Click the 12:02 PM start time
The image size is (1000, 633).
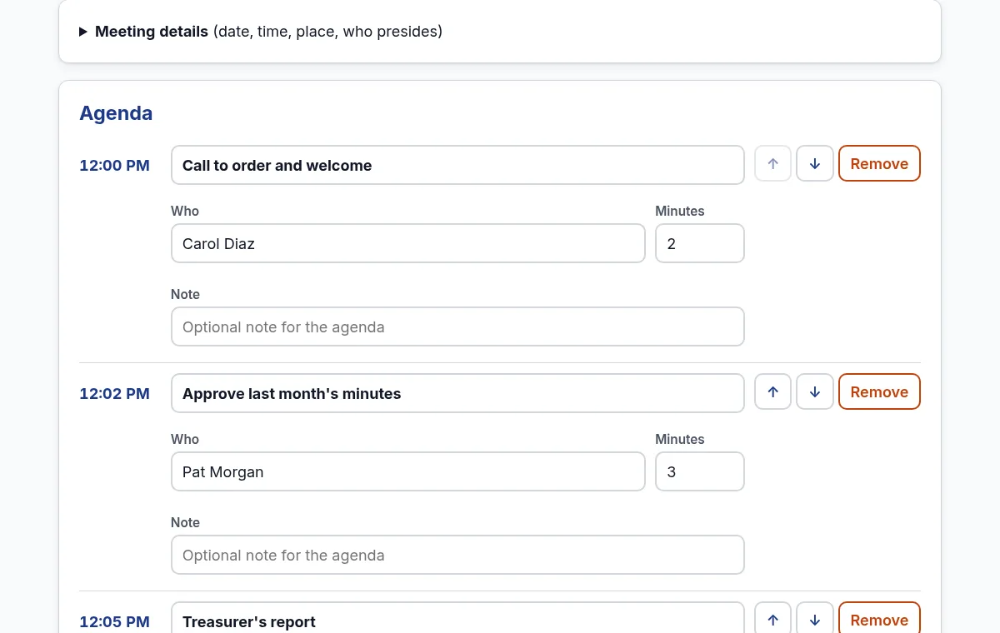point(114,394)
